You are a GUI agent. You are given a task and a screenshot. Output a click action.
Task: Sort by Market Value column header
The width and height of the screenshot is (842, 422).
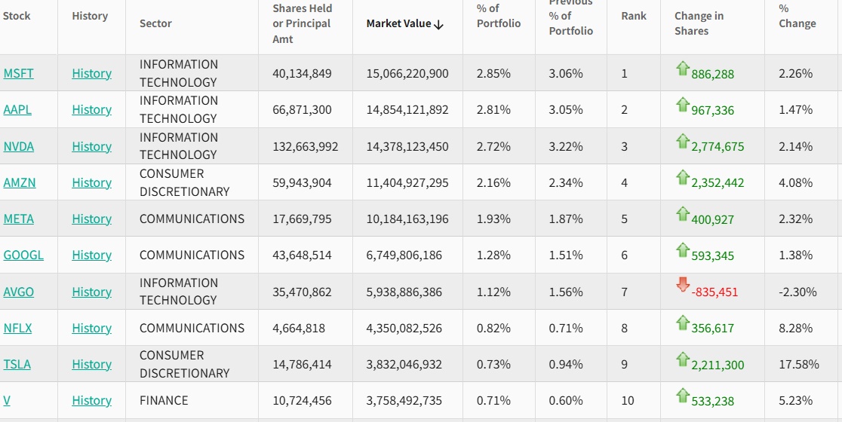point(398,23)
